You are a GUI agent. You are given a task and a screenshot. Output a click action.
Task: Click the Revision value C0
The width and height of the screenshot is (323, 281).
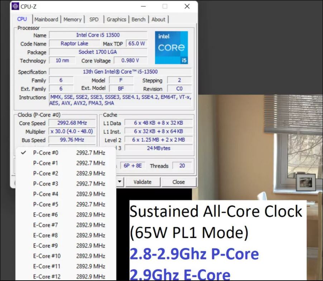coord(179,89)
